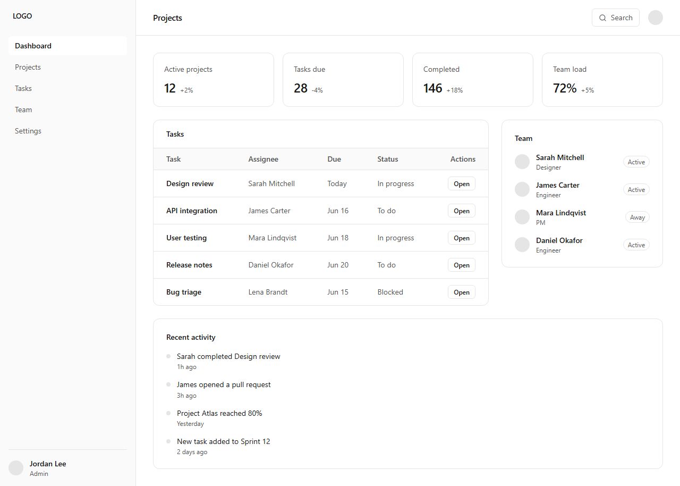Open the Design review task
The width and height of the screenshot is (680, 486).
tap(461, 183)
